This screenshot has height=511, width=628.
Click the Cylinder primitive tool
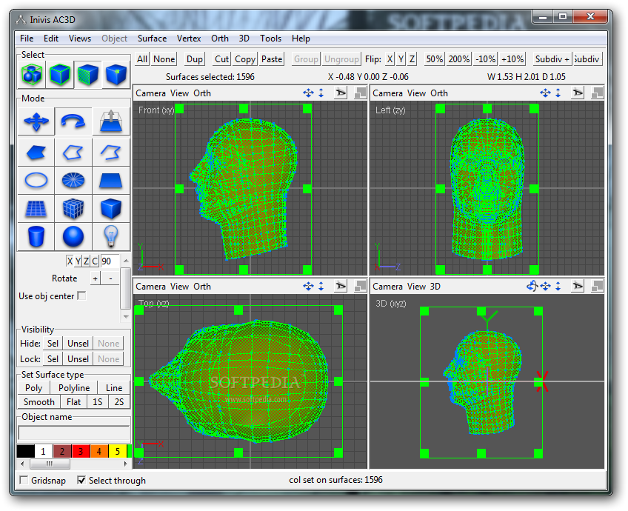pos(36,236)
